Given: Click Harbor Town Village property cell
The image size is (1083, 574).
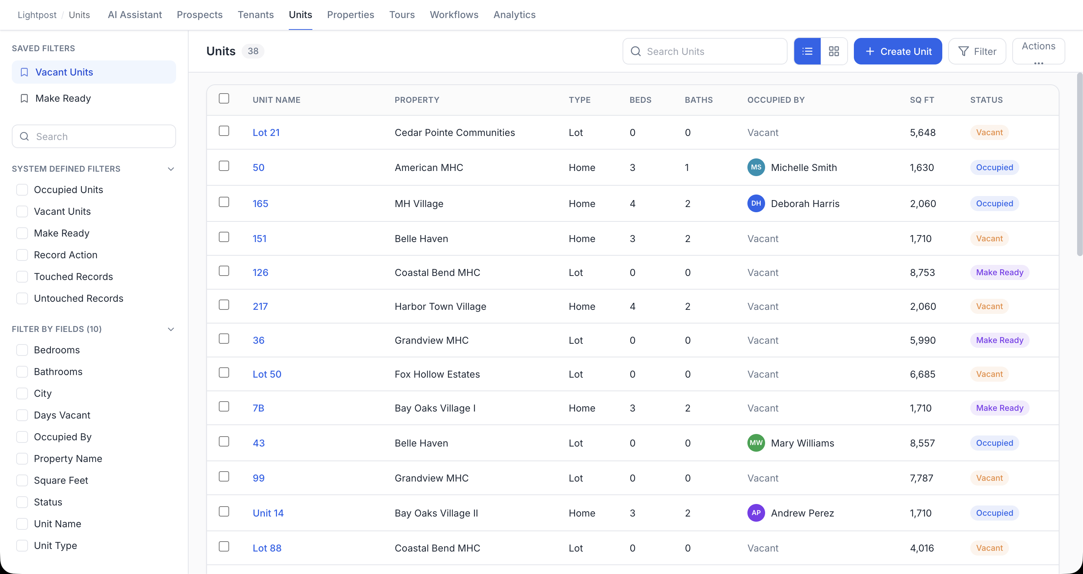Looking at the screenshot, I should click(440, 307).
